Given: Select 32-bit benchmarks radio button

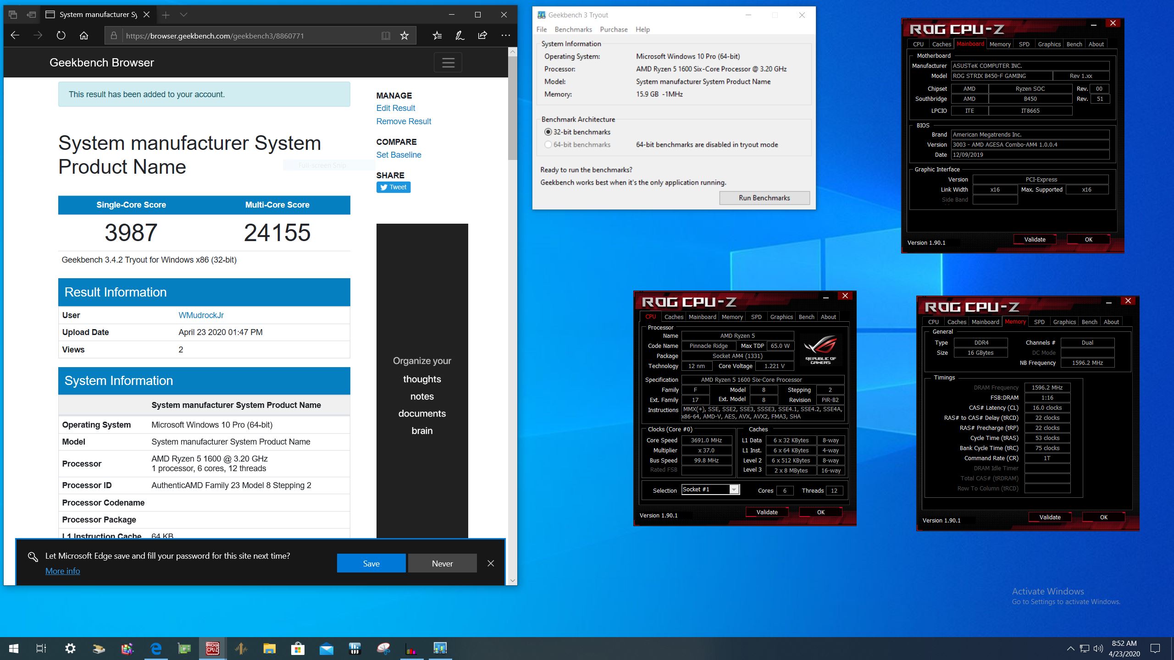Looking at the screenshot, I should click(x=548, y=132).
